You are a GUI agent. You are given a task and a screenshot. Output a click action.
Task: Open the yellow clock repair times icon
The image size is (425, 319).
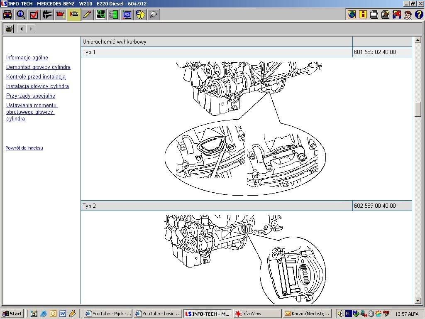pos(140,15)
